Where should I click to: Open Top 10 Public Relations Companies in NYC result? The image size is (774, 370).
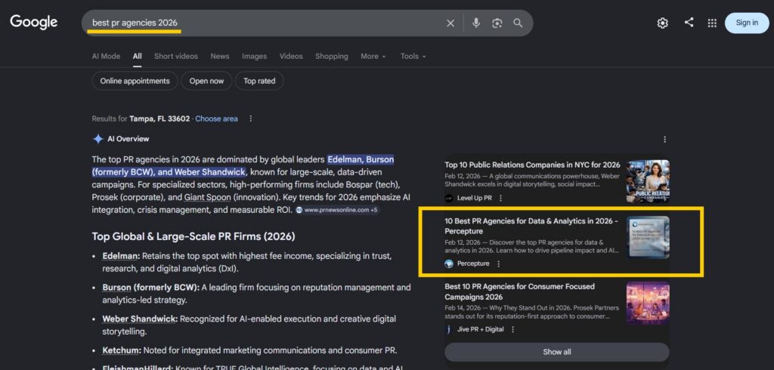pyautogui.click(x=532, y=165)
